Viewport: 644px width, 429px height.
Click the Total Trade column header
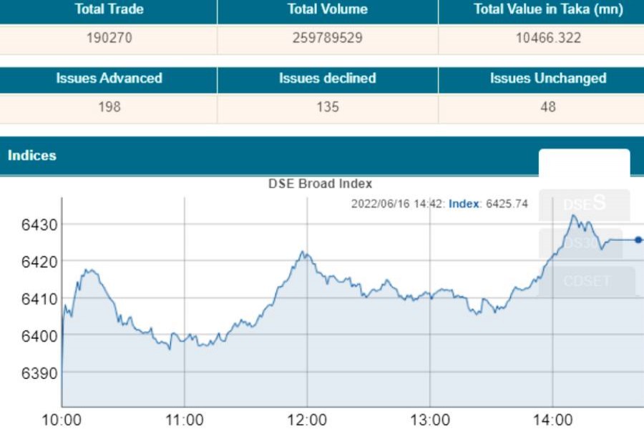click(x=109, y=10)
